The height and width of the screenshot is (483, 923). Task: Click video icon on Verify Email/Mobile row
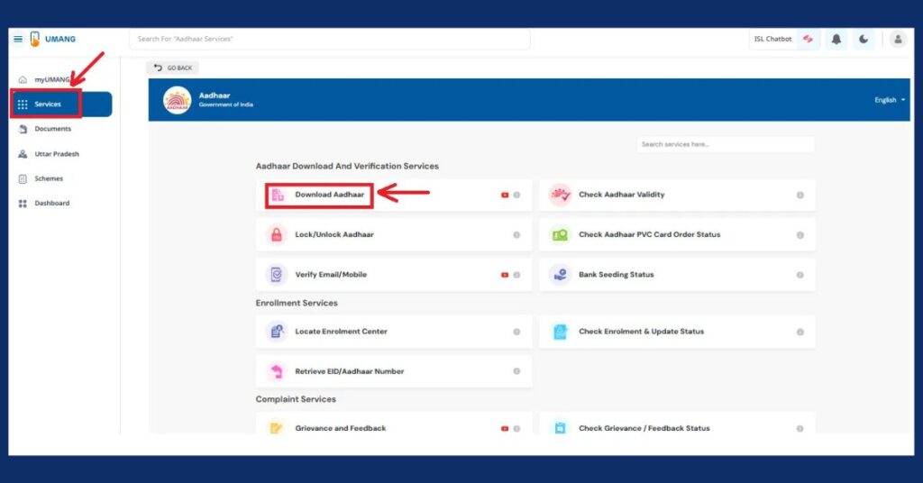(x=505, y=276)
